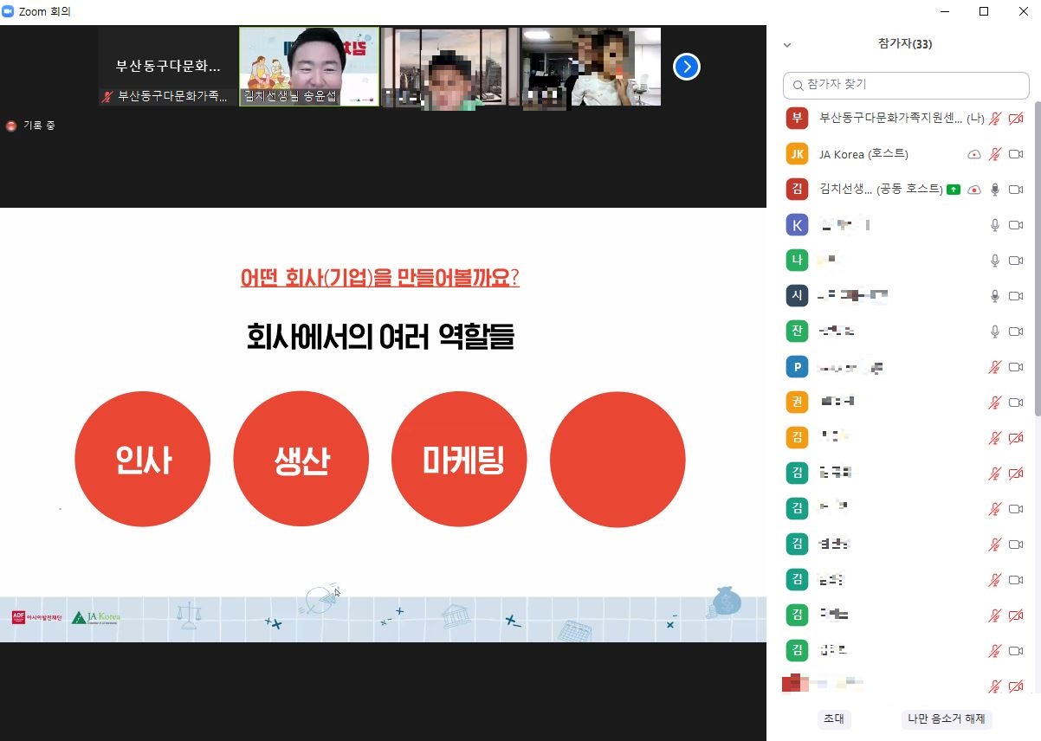Maximize the Zoom 회의 window

click(x=984, y=11)
